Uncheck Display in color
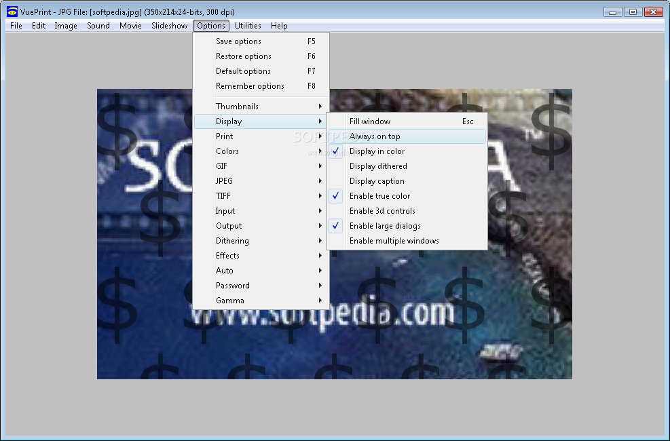 click(x=407, y=151)
